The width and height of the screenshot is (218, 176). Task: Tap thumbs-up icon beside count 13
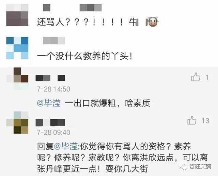tap(192, 120)
